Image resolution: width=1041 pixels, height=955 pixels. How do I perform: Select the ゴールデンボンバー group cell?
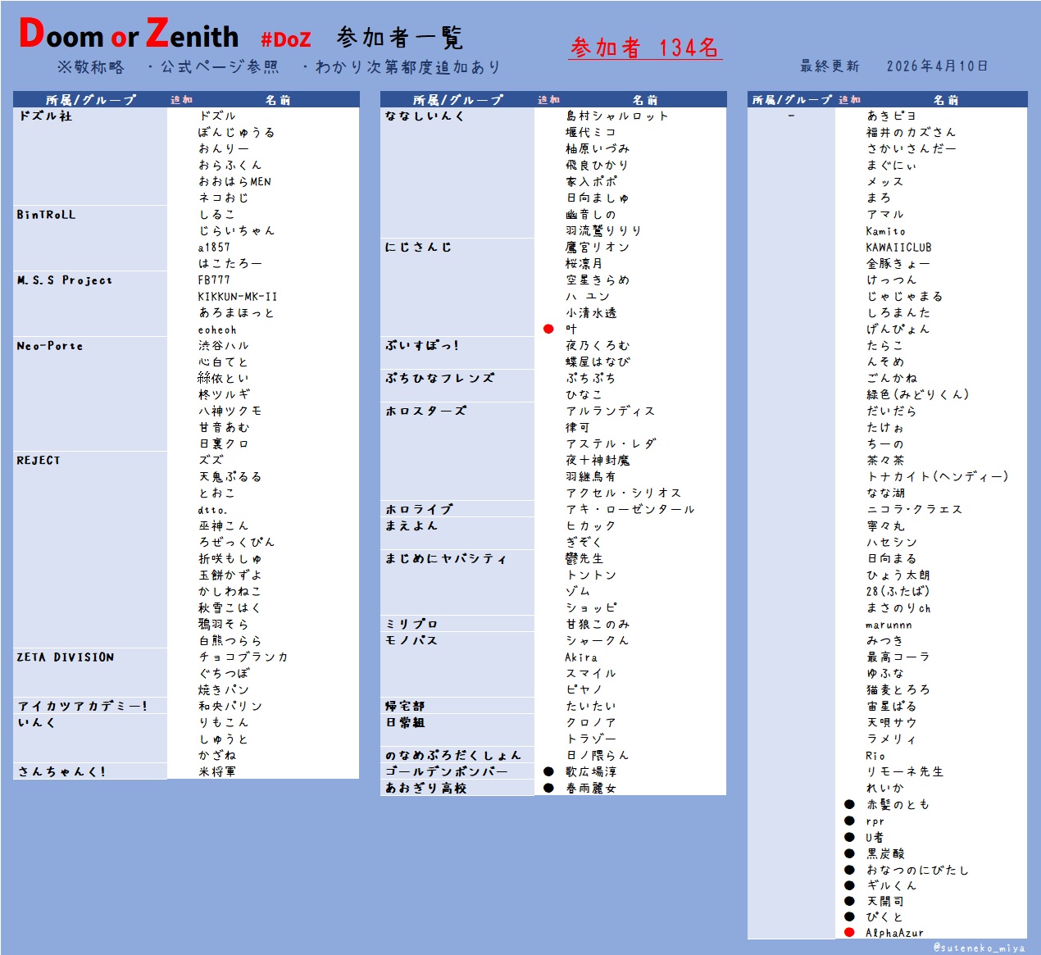457,771
